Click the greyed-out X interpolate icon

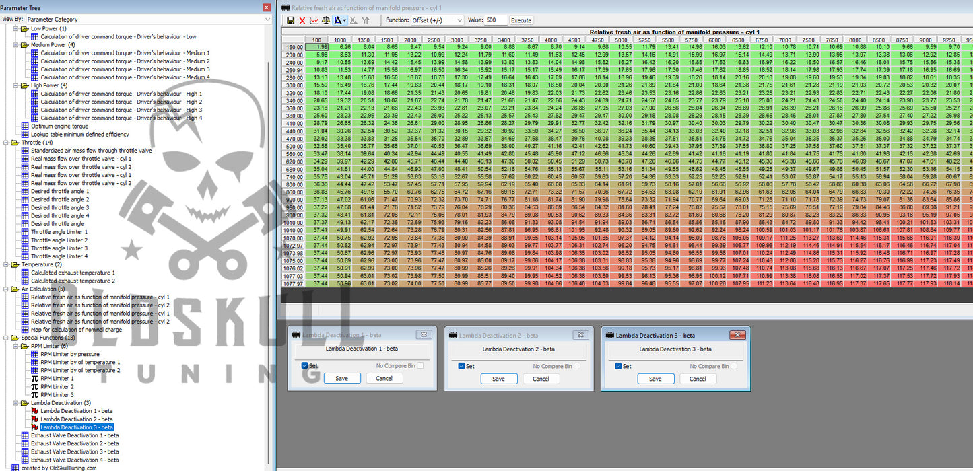(x=354, y=20)
